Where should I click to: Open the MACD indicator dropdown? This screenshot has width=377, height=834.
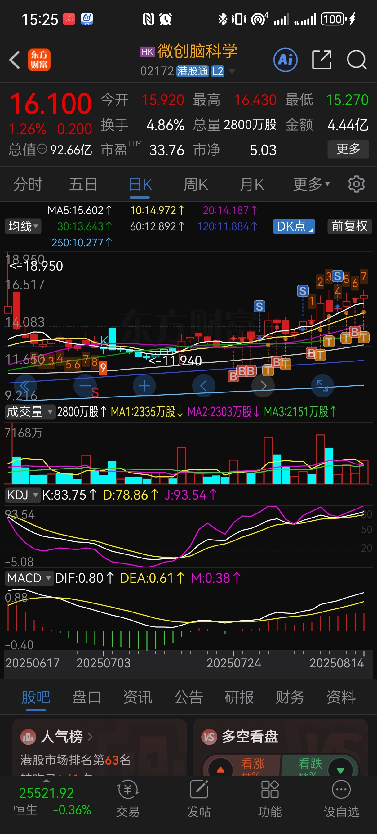29,578
